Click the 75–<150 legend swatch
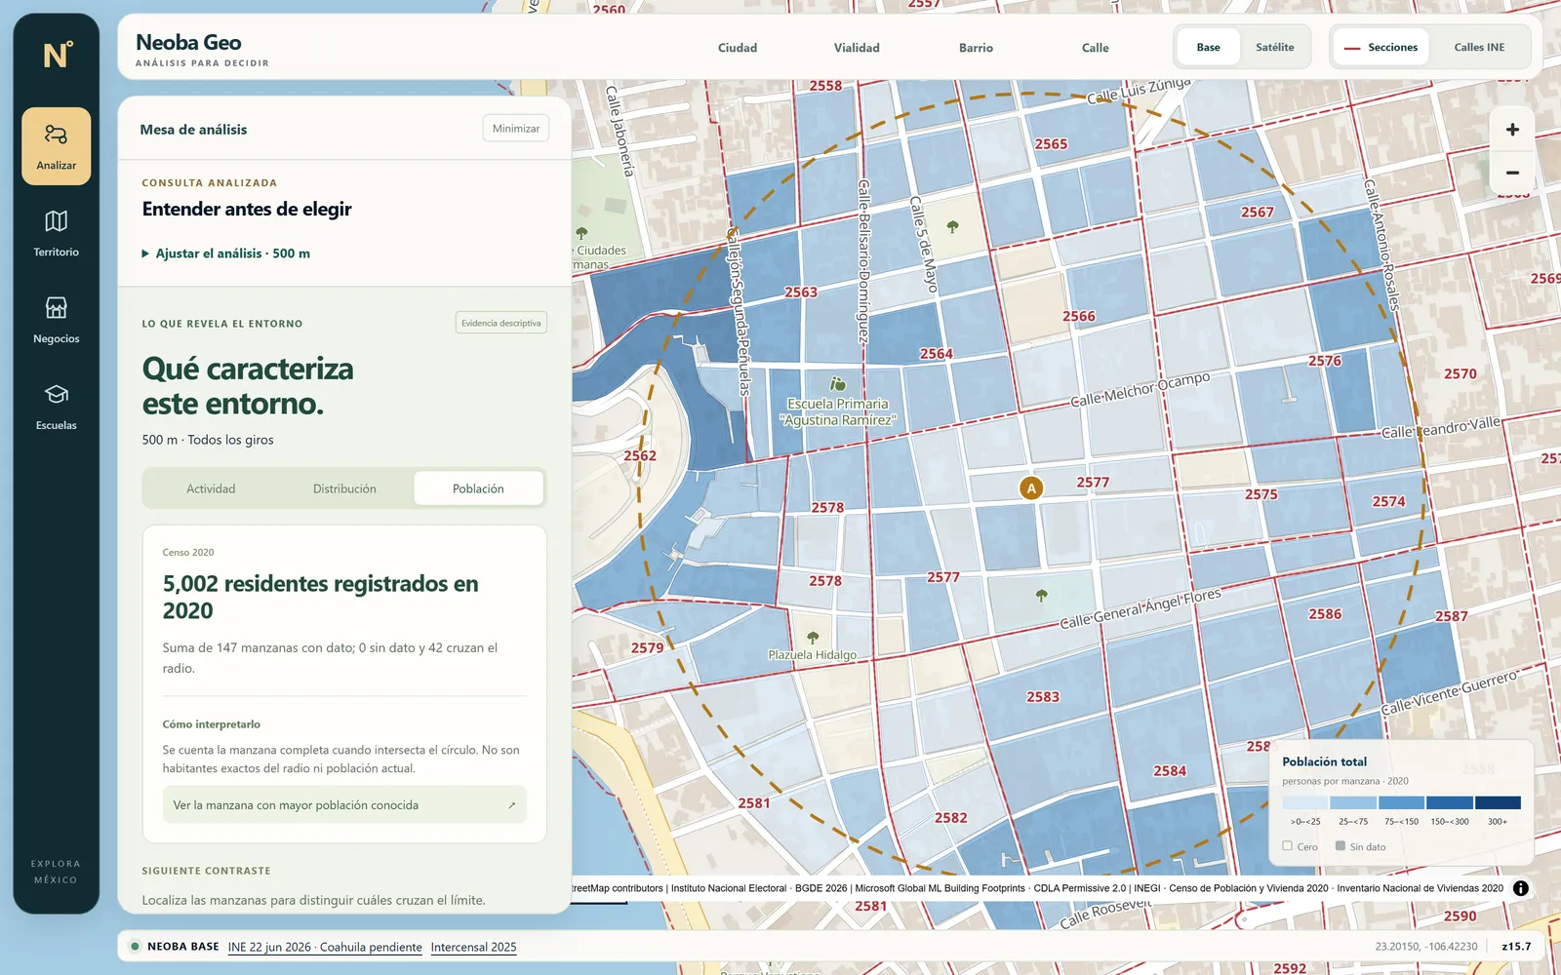The image size is (1561, 975). (x=1401, y=803)
